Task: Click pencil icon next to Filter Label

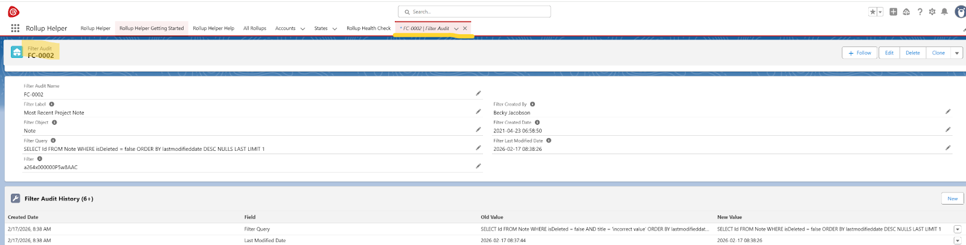Action: tap(478, 112)
